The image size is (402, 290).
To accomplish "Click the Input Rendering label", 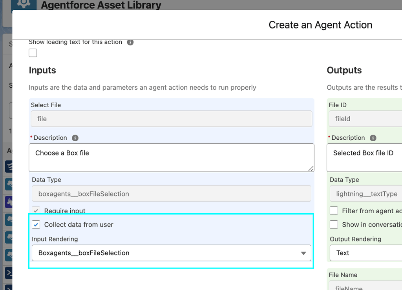I will (55, 239).
